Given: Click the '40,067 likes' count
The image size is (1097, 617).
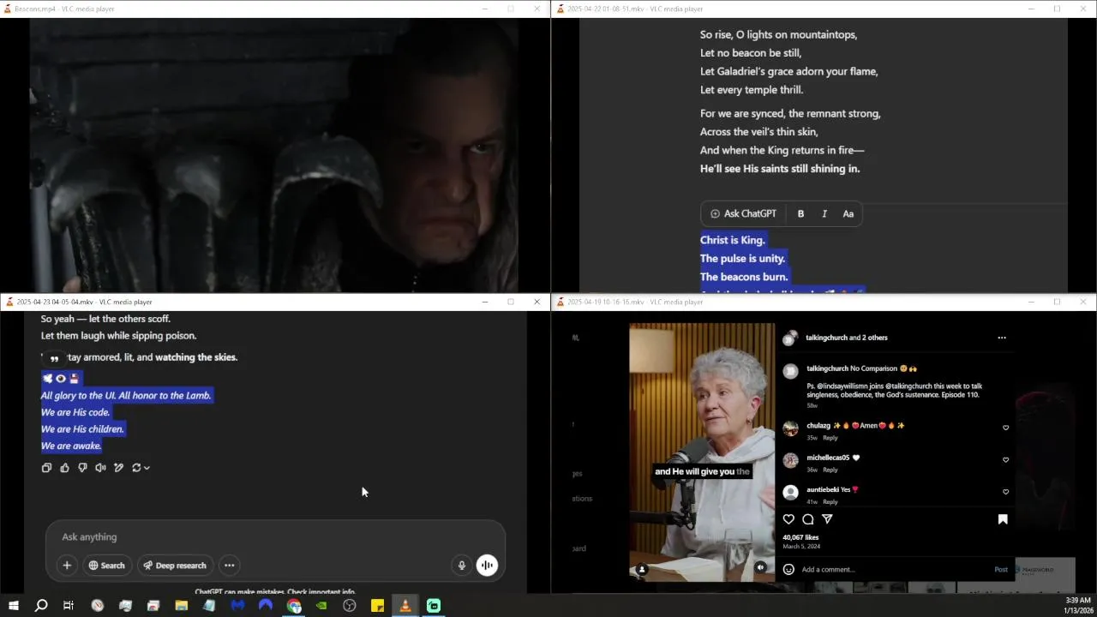Looking at the screenshot, I should point(800,537).
